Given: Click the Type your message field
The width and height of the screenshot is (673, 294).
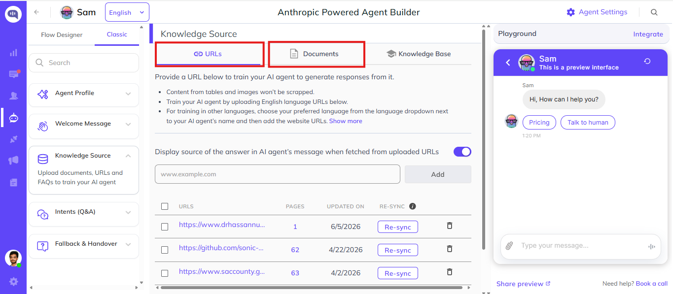Looking at the screenshot, I should [581, 246].
